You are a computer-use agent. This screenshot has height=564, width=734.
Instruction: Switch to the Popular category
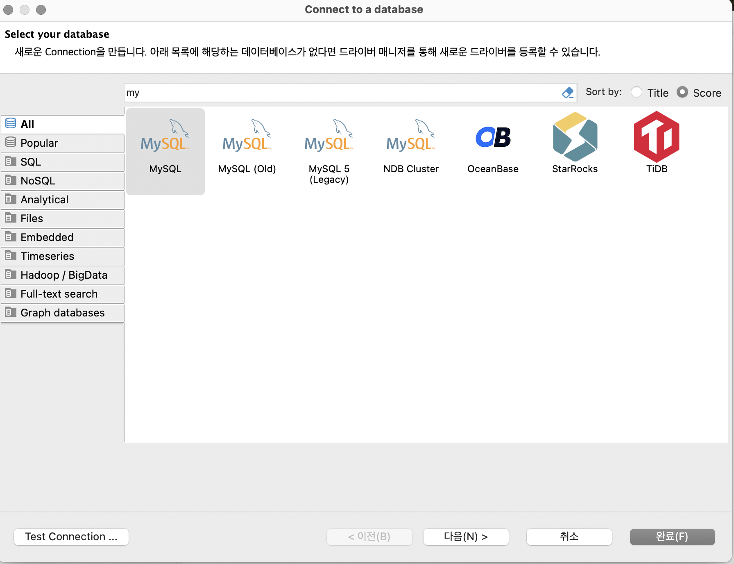coord(63,143)
